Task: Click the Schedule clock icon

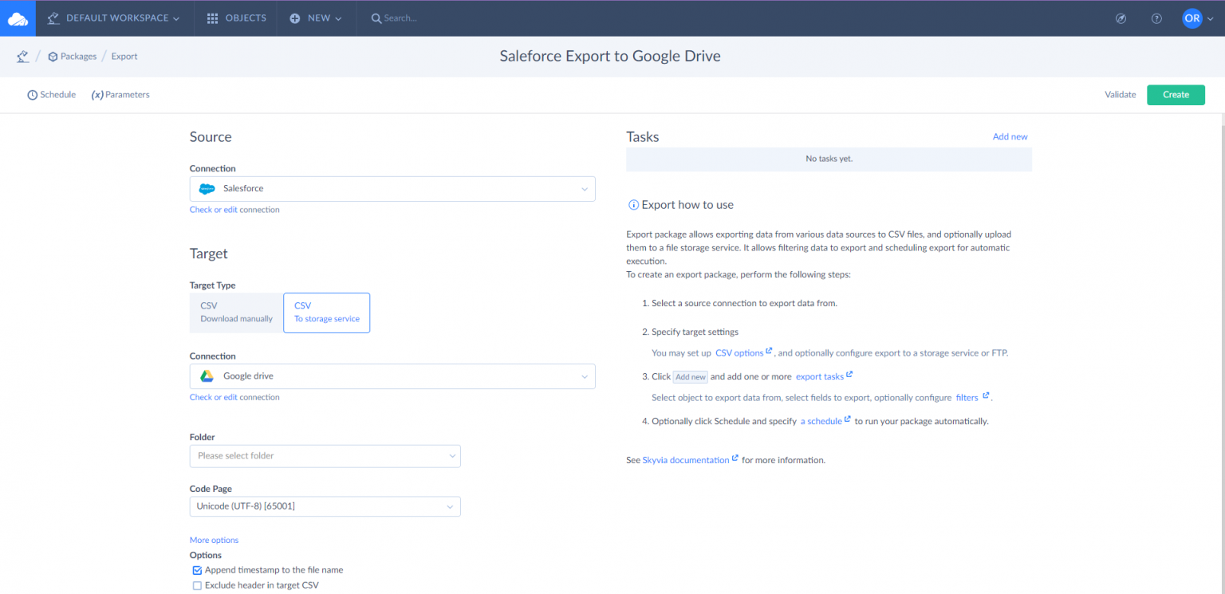Action: click(33, 95)
